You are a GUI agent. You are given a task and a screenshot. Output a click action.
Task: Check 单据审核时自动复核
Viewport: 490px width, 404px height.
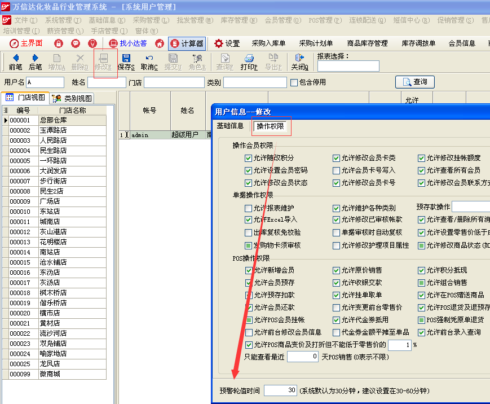(x=336, y=232)
